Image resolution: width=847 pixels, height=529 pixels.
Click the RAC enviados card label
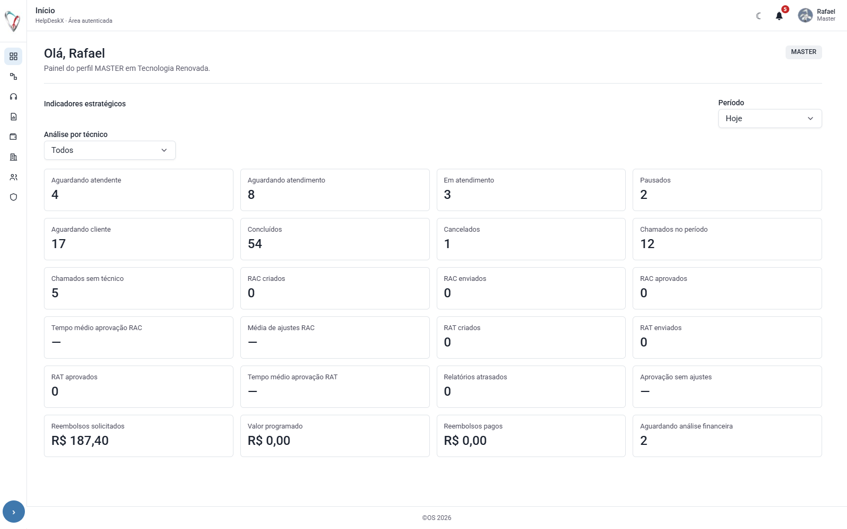[x=465, y=279]
